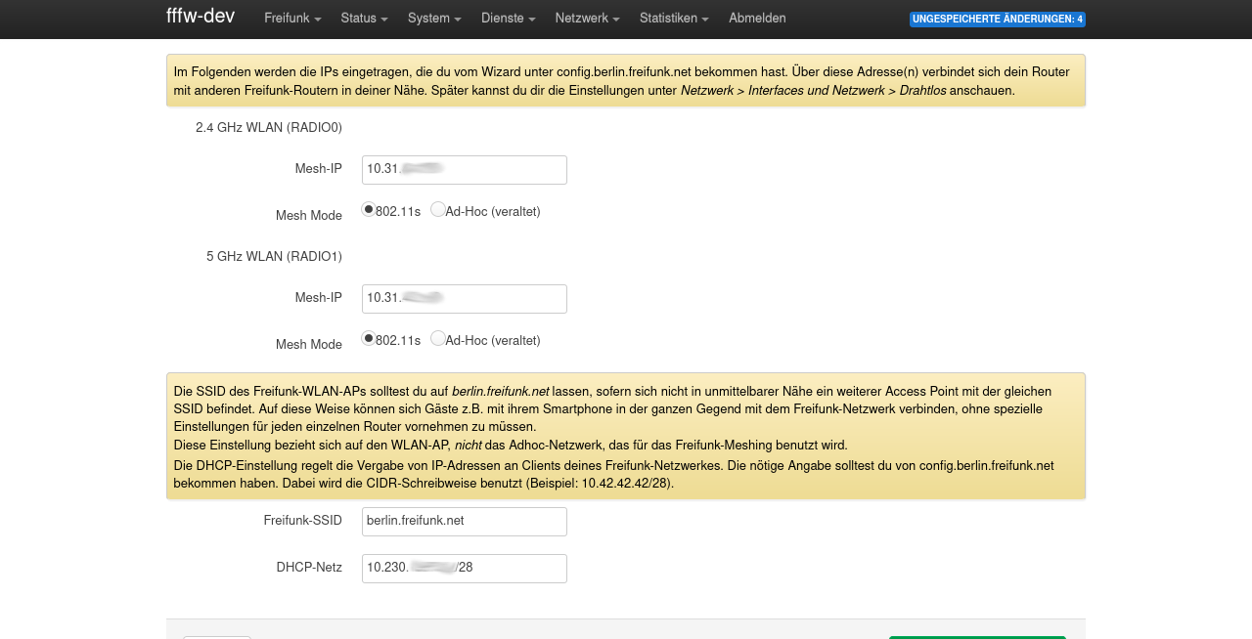This screenshot has height=639, width=1252.
Task: Go to the fffw-dev home link
Action: click(x=201, y=17)
